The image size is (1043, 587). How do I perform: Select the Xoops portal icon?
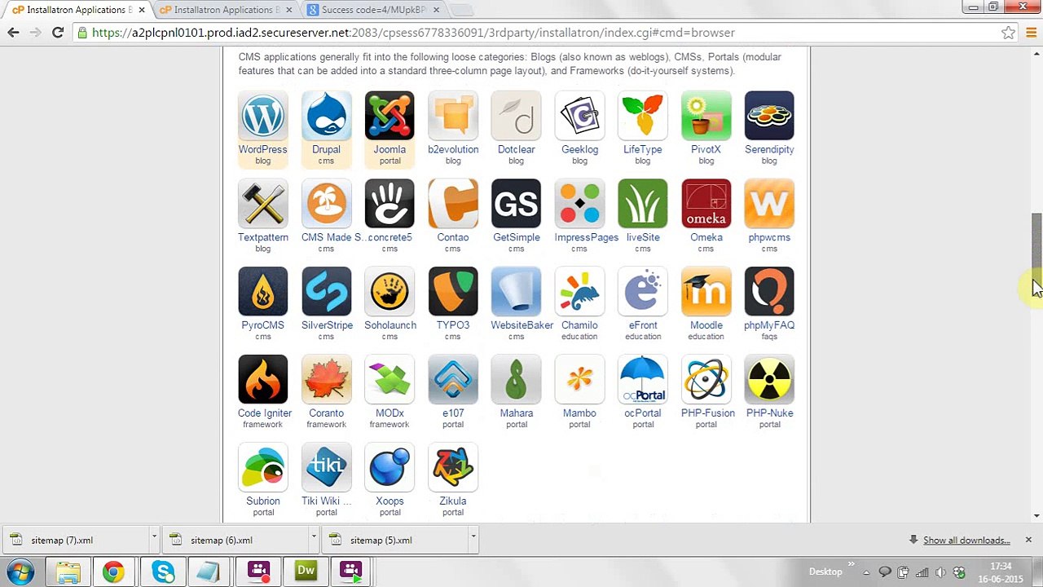(389, 468)
